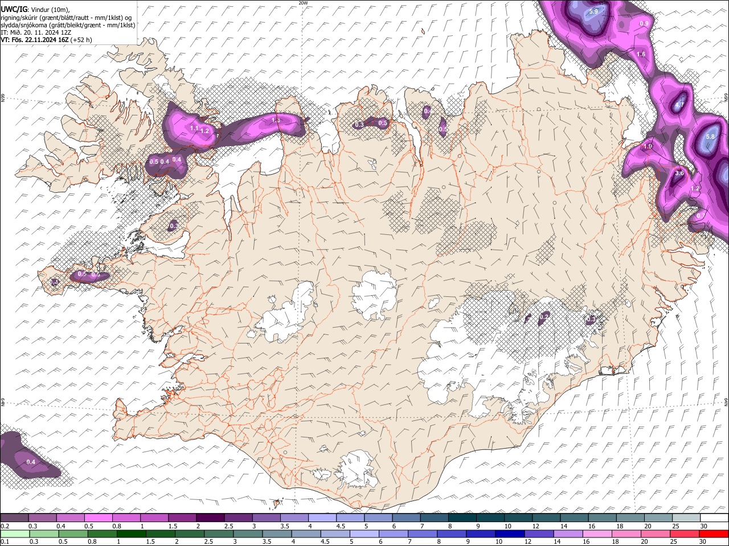Click the 4.7 precipitation value on the map

click(679, 105)
